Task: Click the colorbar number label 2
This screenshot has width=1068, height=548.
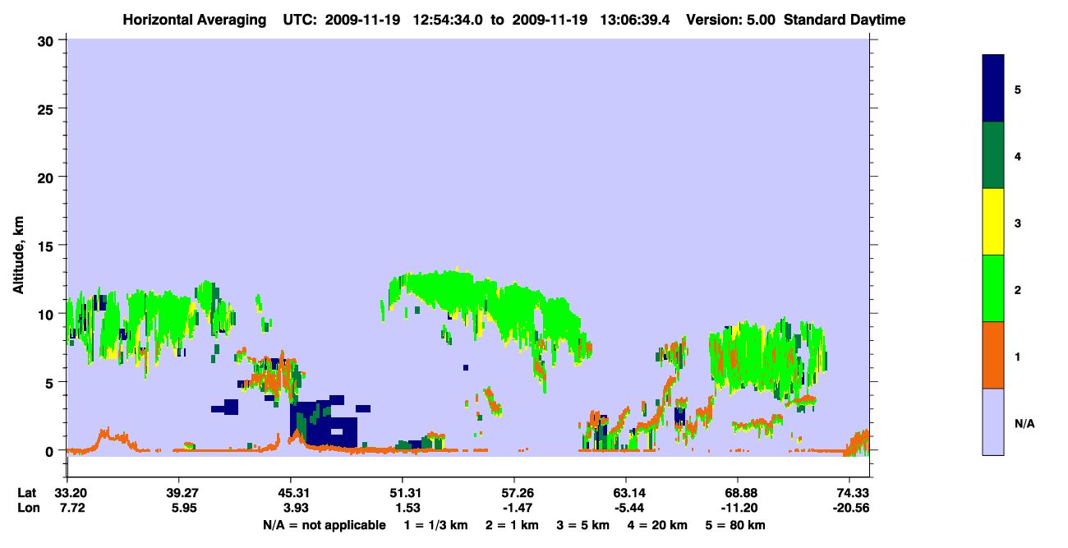Action: point(1018,290)
